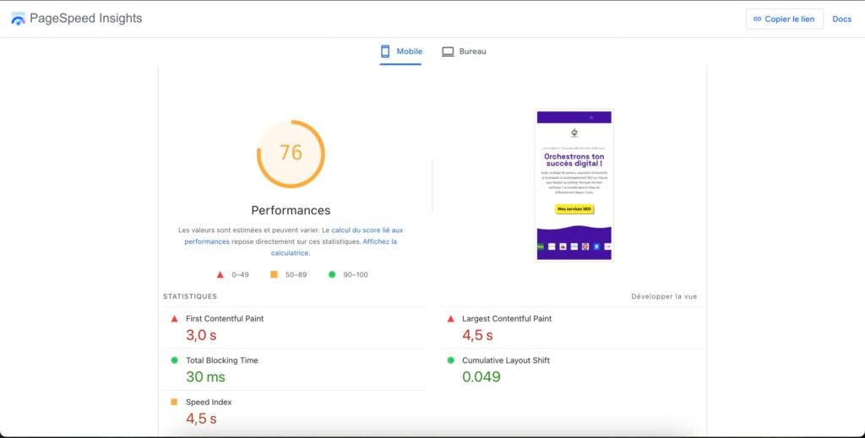Switch to the Mobile tab

400,51
